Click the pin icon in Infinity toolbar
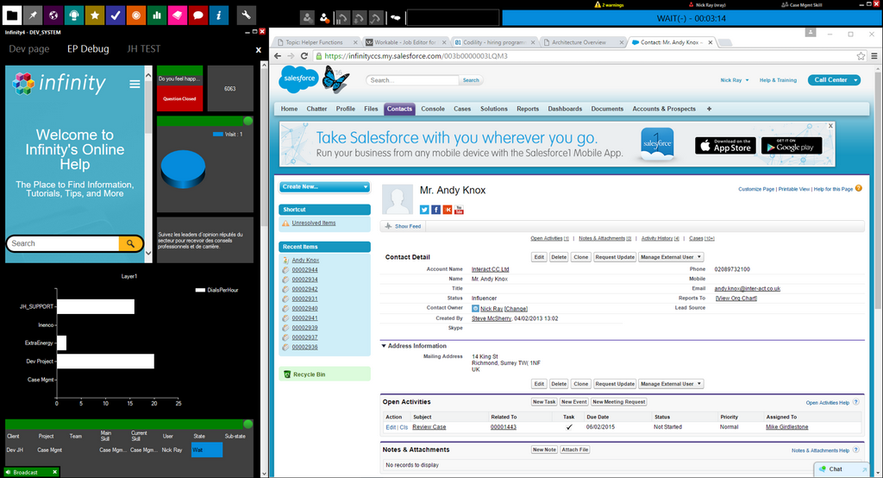Image resolution: width=883 pixels, height=478 pixels. (33, 16)
